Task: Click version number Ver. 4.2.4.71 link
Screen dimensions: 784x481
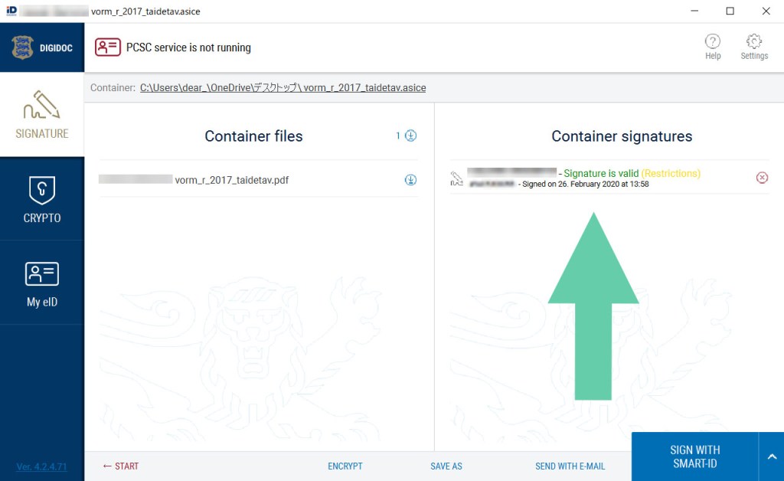Action: coord(42,466)
